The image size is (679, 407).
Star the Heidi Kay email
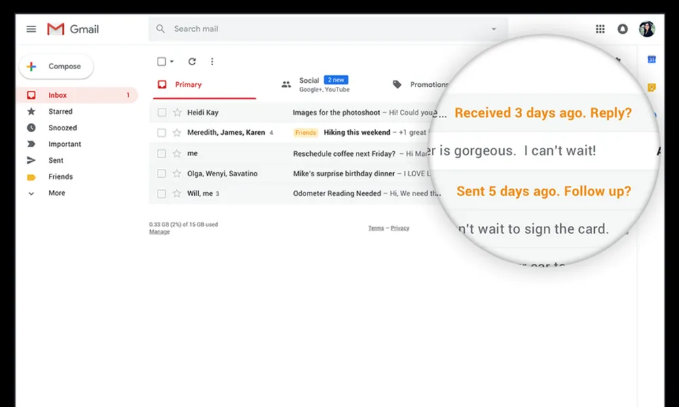point(177,113)
